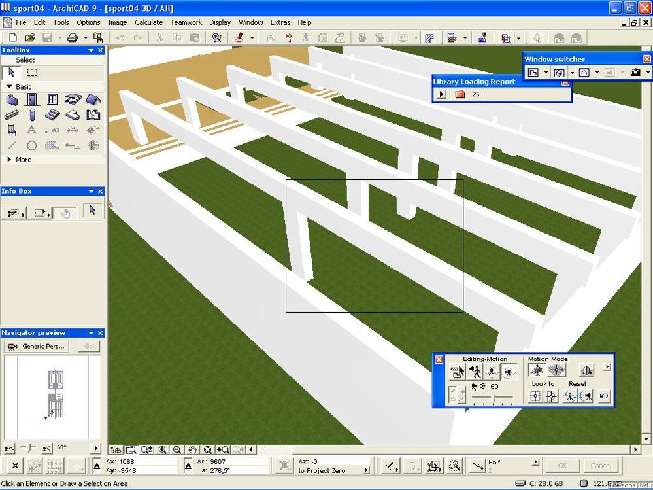The image size is (653, 490).
Task: Toggle the Orbit target motion mode
Action: [x=556, y=370]
